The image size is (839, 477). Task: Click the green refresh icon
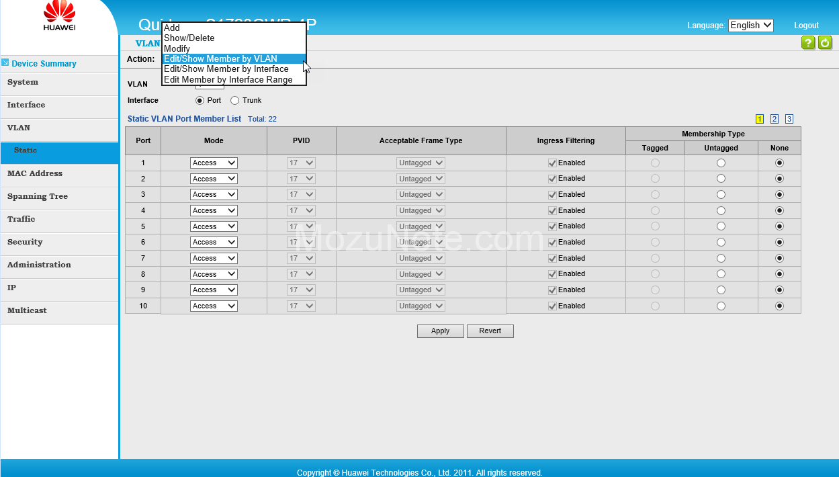(825, 43)
